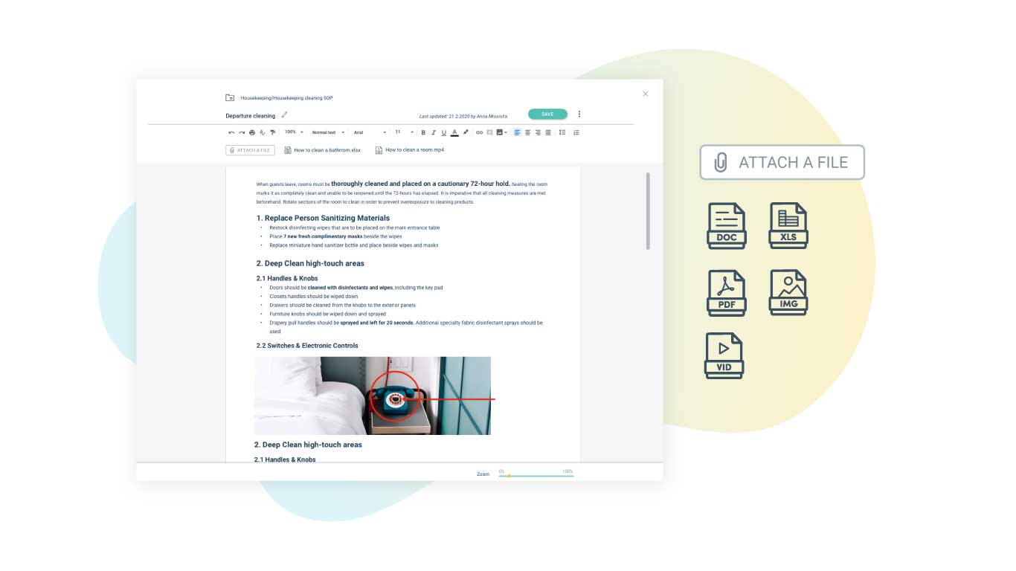The image size is (1016, 571).
Task: Align text right
Action: (x=538, y=132)
